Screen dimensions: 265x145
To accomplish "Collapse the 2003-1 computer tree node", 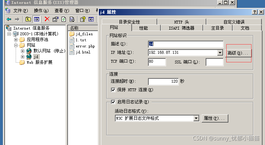I will 9,34.
